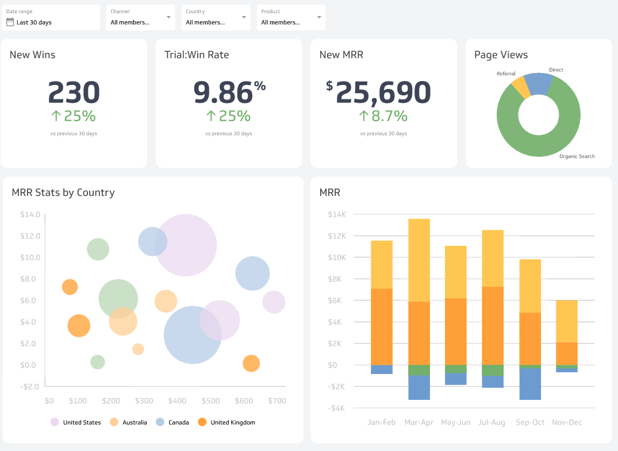Expand the Country filter dropdown
This screenshot has width=618, height=451.
(x=216, y=18)
